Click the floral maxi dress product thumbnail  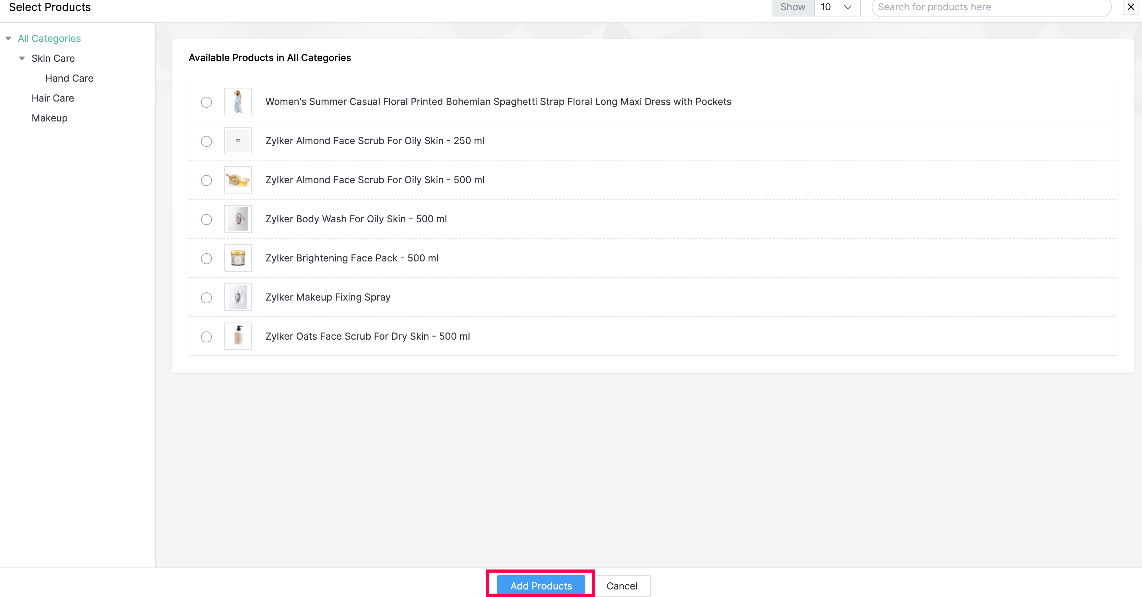coord(238,102)
